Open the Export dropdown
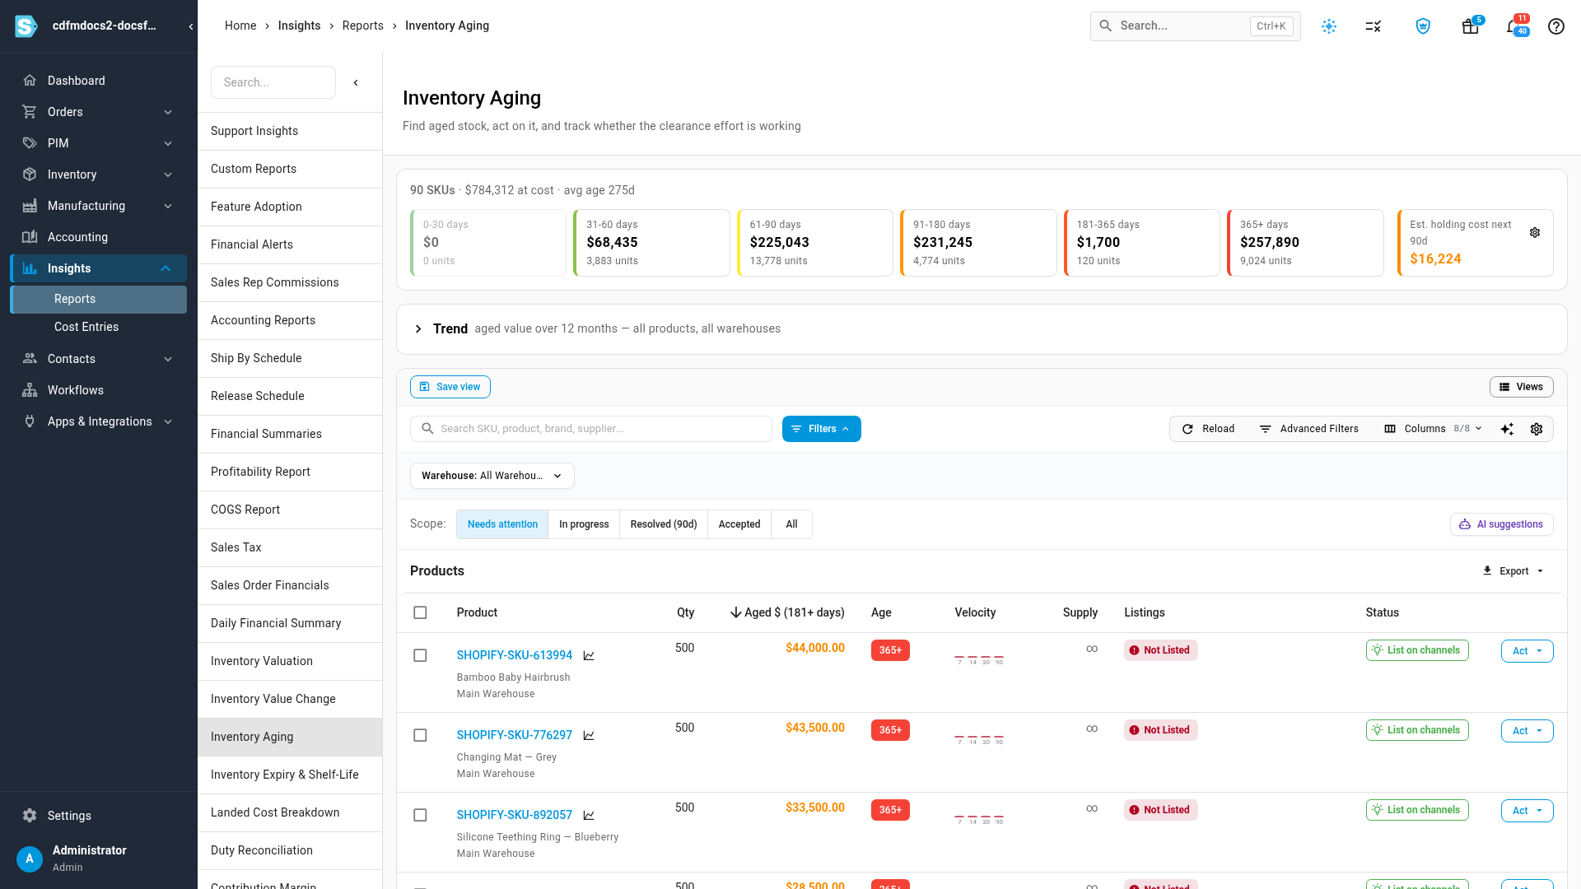1581x889 pixels. pyautogui.click(x=1513, y=571)
